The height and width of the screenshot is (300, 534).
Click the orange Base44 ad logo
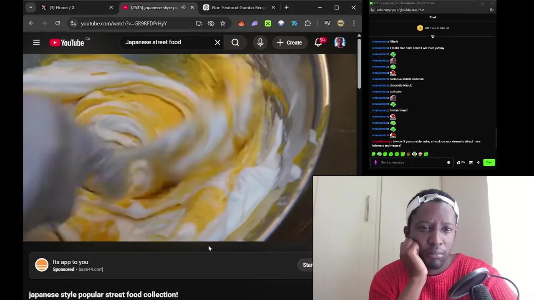coord(42,265)
